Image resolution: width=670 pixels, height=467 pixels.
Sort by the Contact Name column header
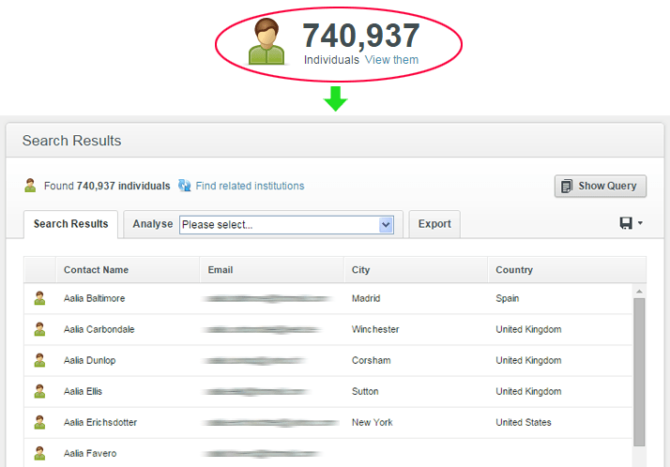pos(96,270)
